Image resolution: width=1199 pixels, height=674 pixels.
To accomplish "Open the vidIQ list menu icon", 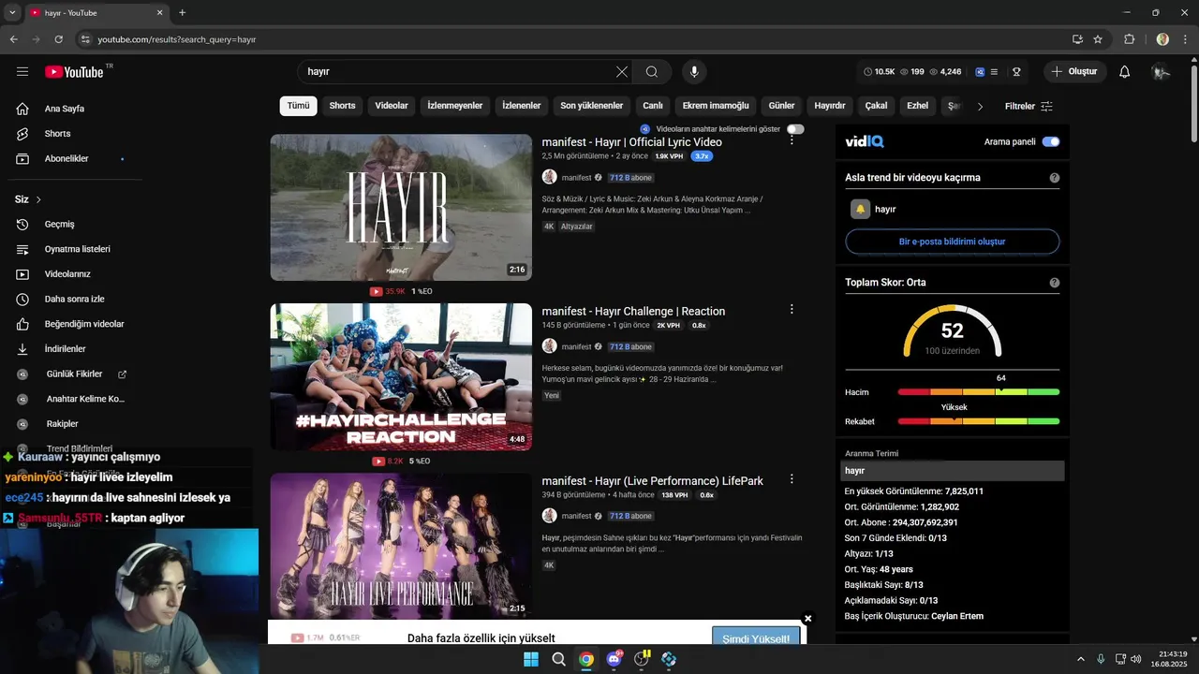I will (994, 71).
